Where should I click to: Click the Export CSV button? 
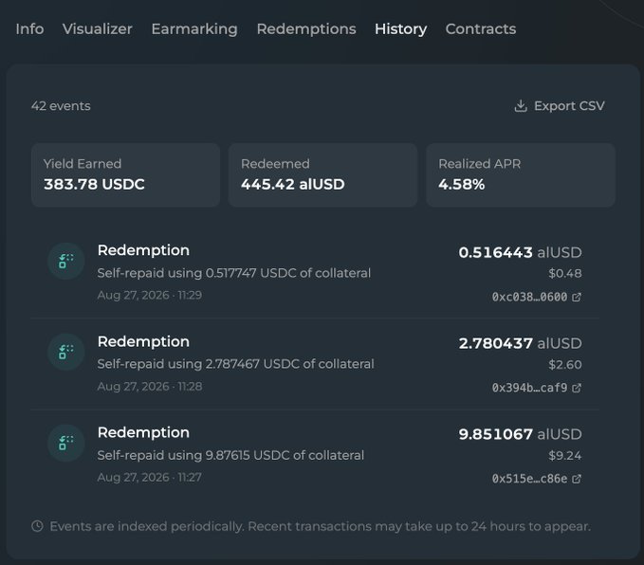[560, 106]
